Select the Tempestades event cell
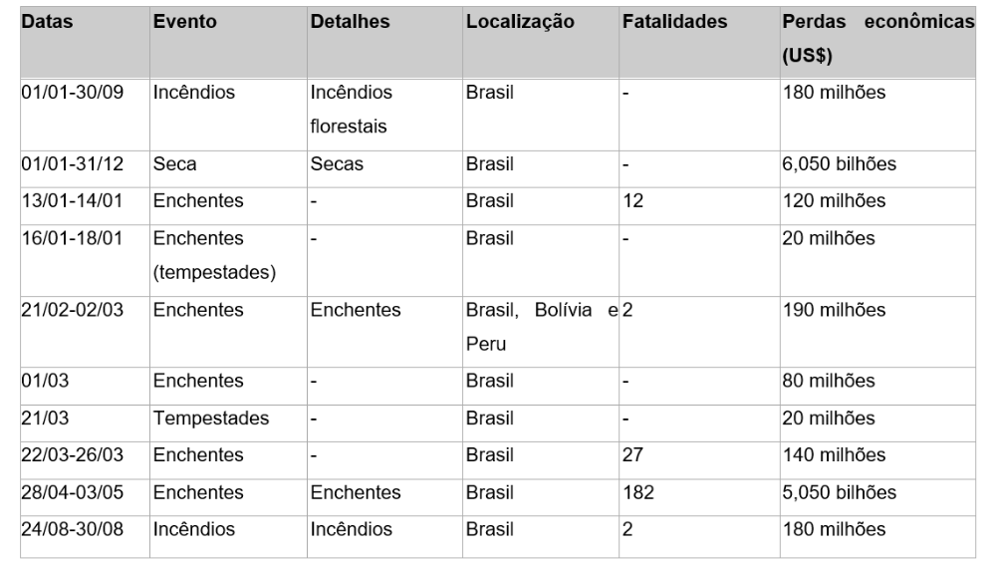This screenshot has height=561, width=996. 229,423
